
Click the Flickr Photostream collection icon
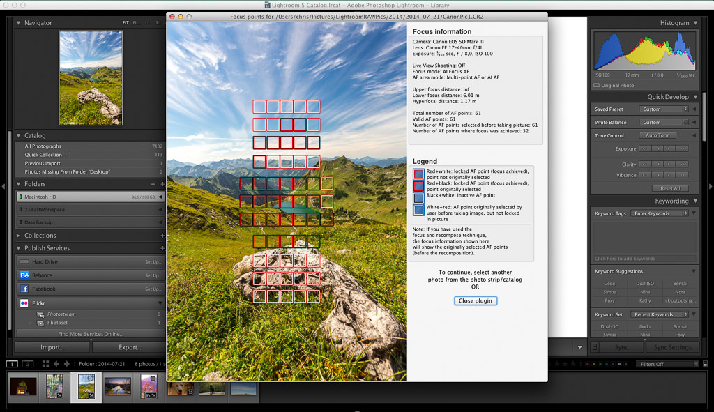click(x=40, y=314)
